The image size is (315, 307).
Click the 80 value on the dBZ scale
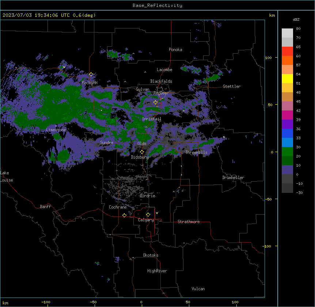(x=298, y=29)
